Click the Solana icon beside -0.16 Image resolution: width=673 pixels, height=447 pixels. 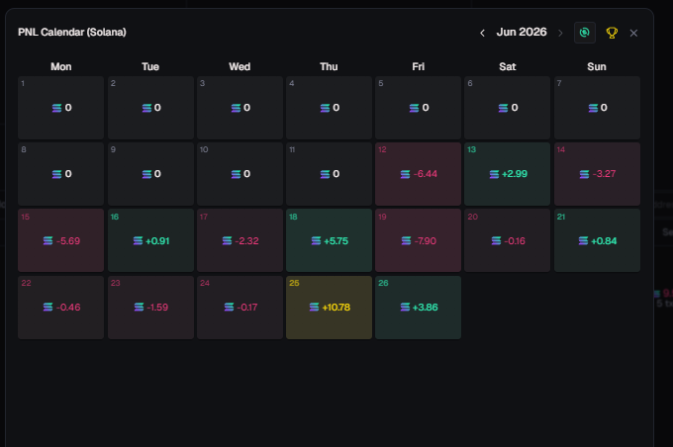[x=496, y=241]
